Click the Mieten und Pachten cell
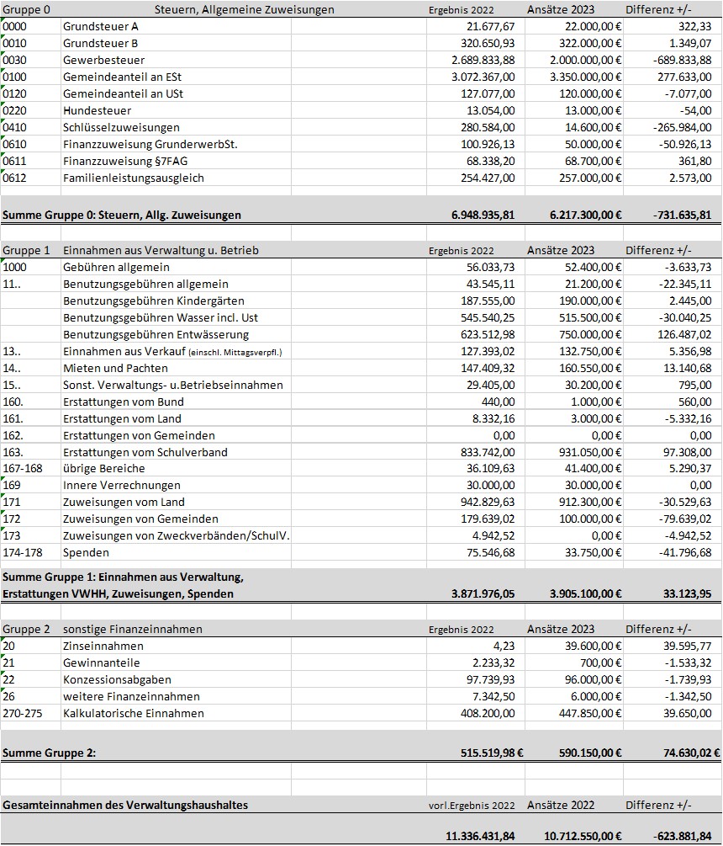The height and width of the screenshot is (846, 723). click(177, 368)
